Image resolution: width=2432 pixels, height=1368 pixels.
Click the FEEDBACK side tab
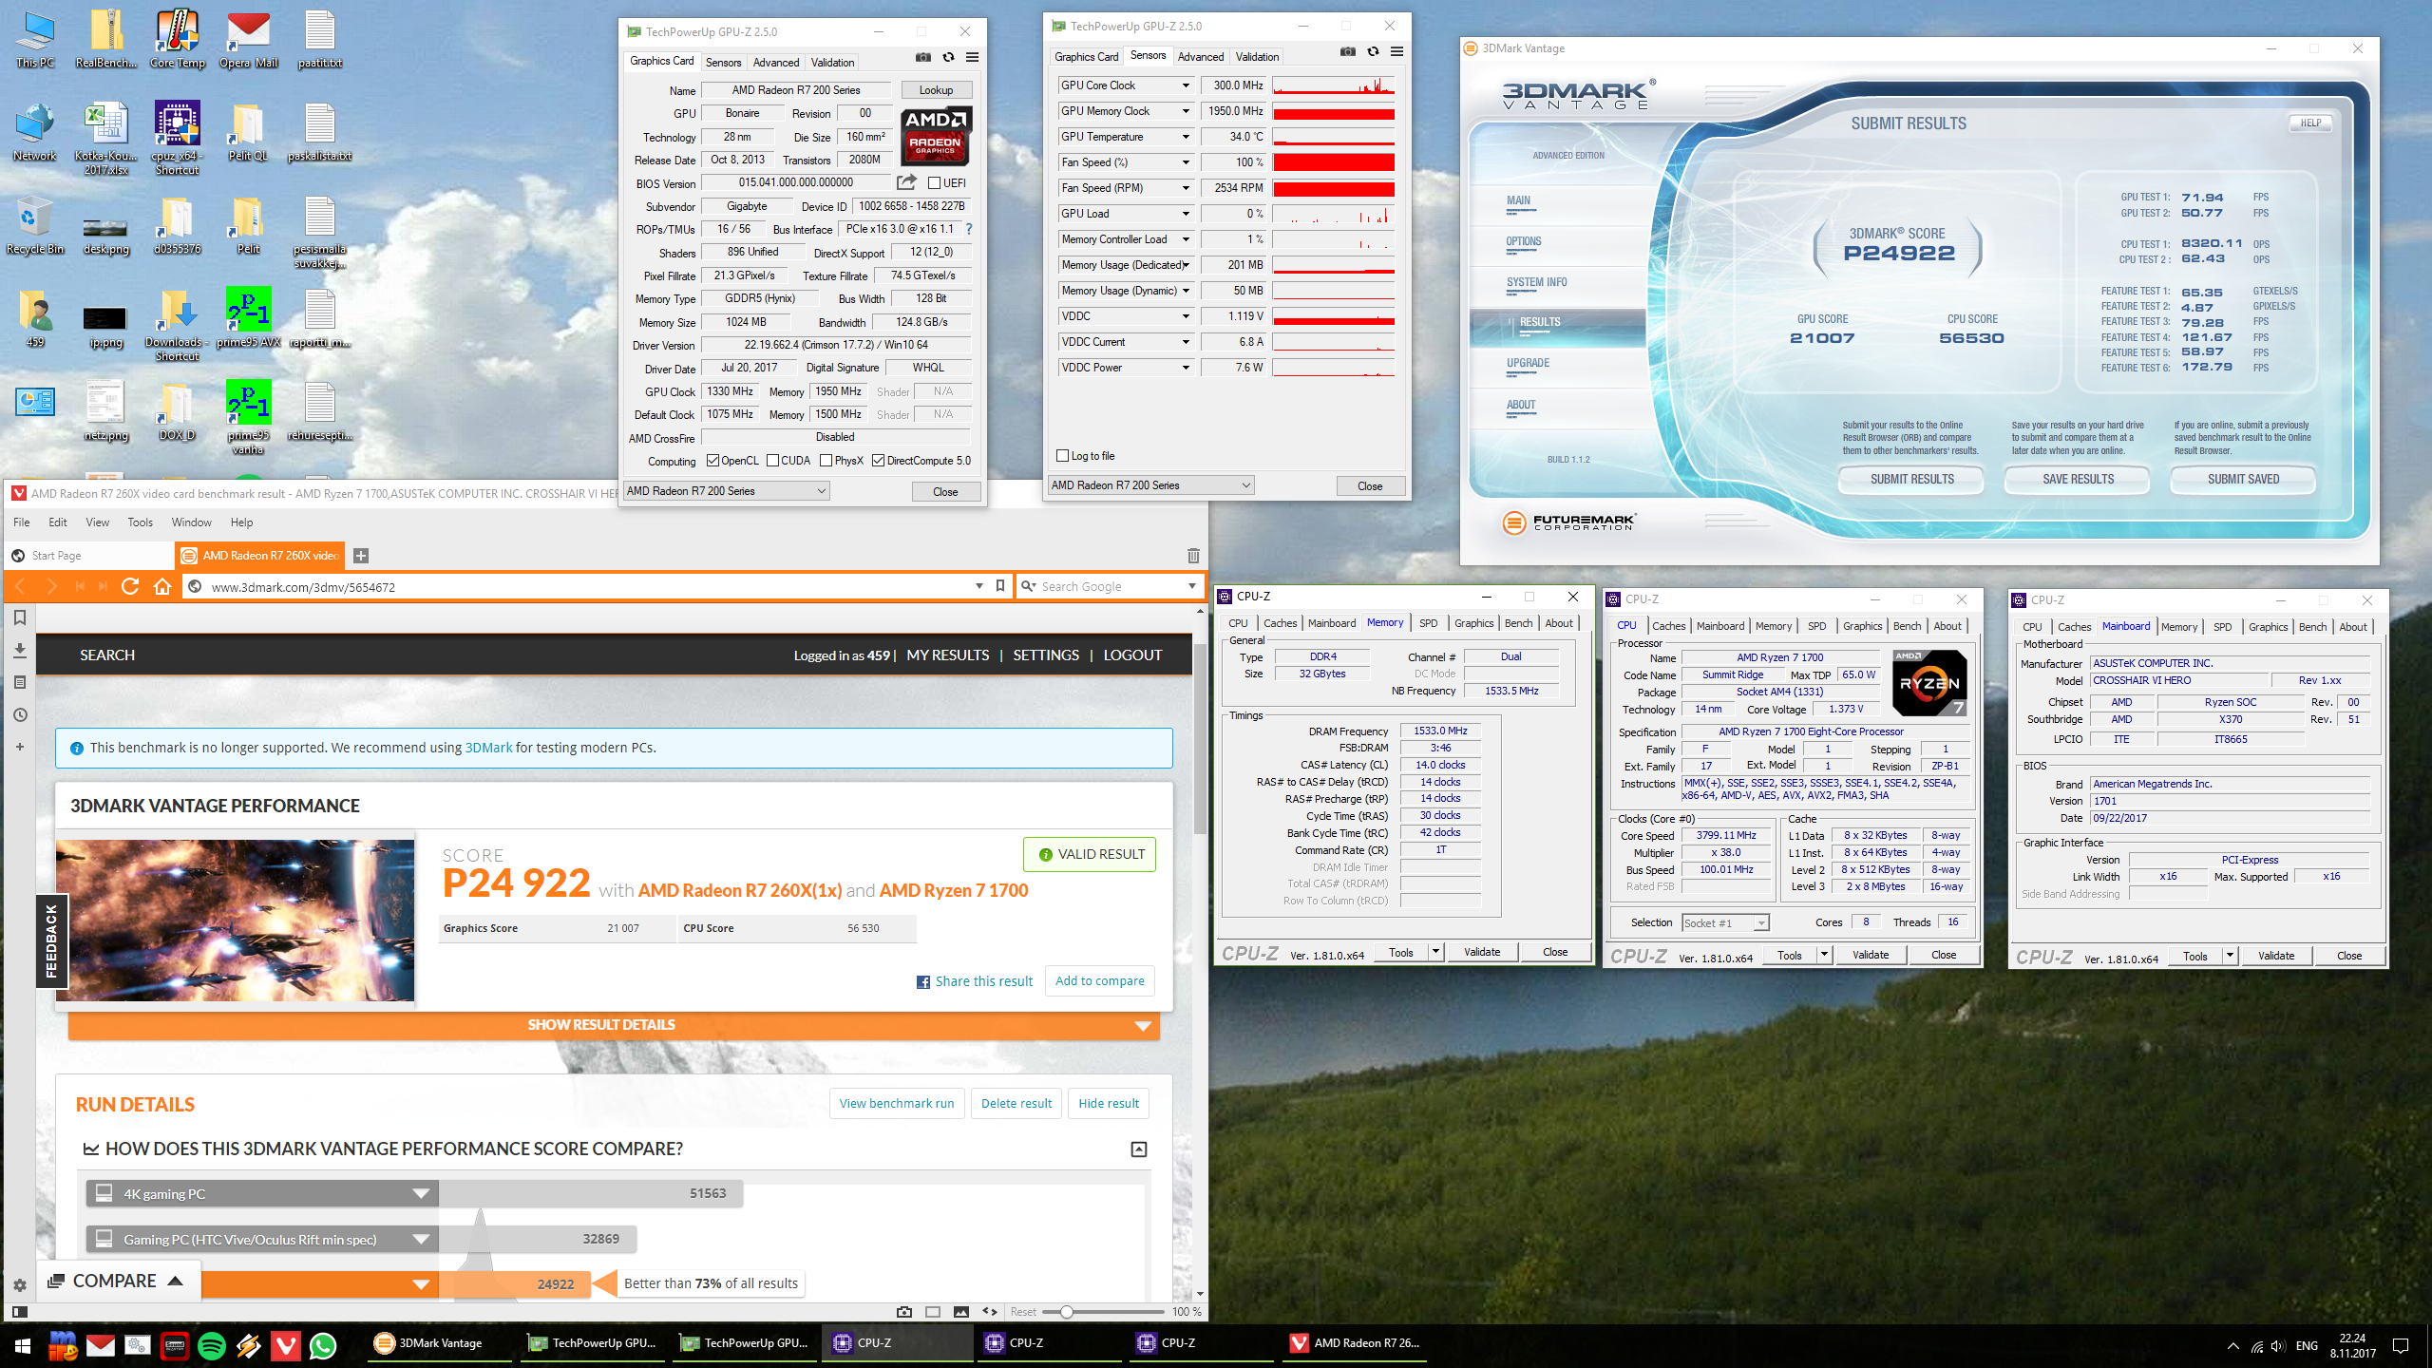coord(50,940)
